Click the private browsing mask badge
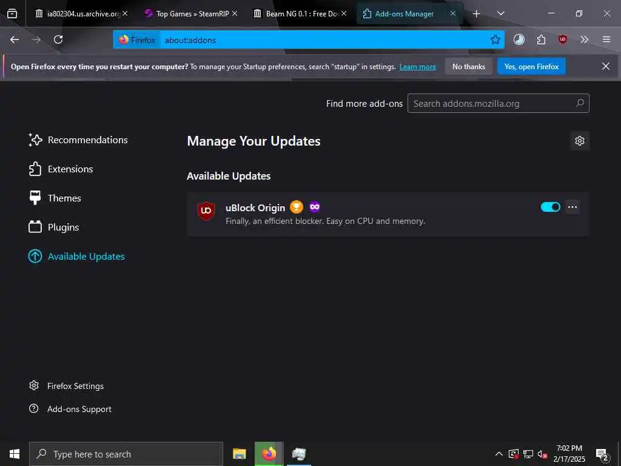The width and height of the screenshot is (621, 466). click(315, 207)
